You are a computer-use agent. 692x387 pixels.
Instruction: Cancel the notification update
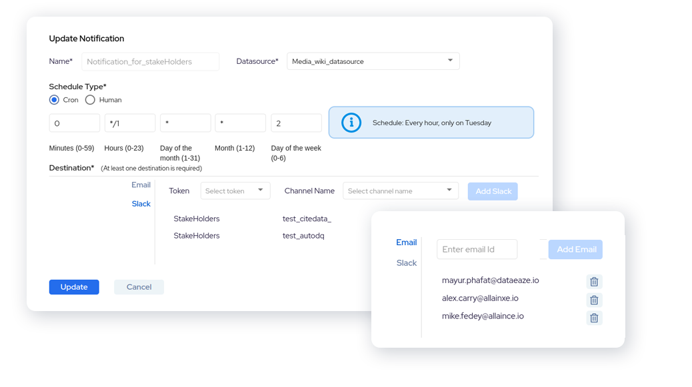tap(139, 287)
